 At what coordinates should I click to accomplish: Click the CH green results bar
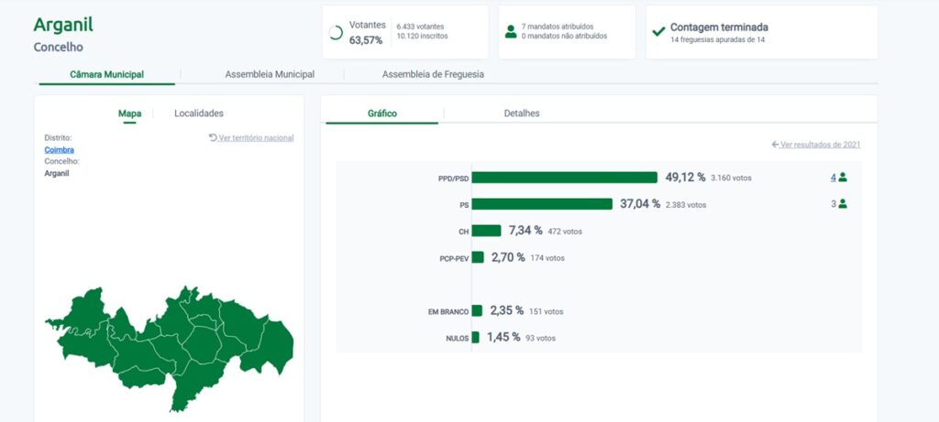pos(486,231)
